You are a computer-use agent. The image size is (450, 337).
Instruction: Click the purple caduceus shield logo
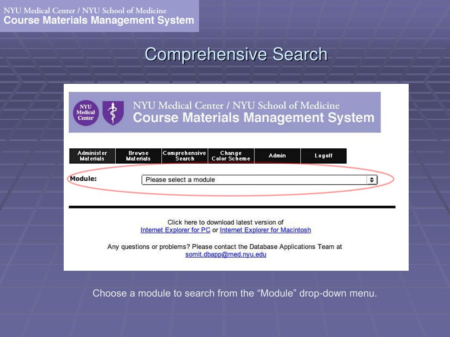click(x=113, y=113)
